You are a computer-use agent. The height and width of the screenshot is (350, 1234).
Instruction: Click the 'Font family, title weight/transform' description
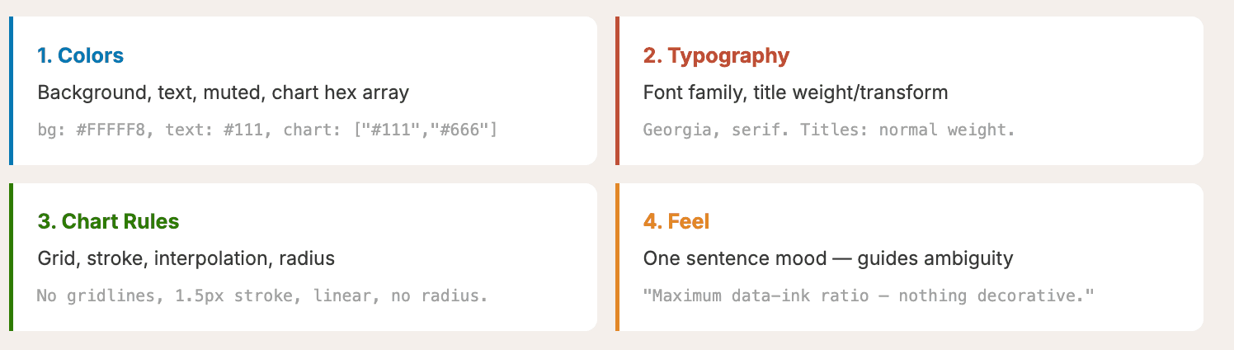tap(795, 92)
